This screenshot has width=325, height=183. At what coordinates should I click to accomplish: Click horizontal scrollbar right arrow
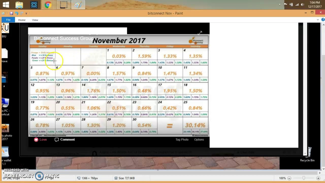click(x=320, y=173)
